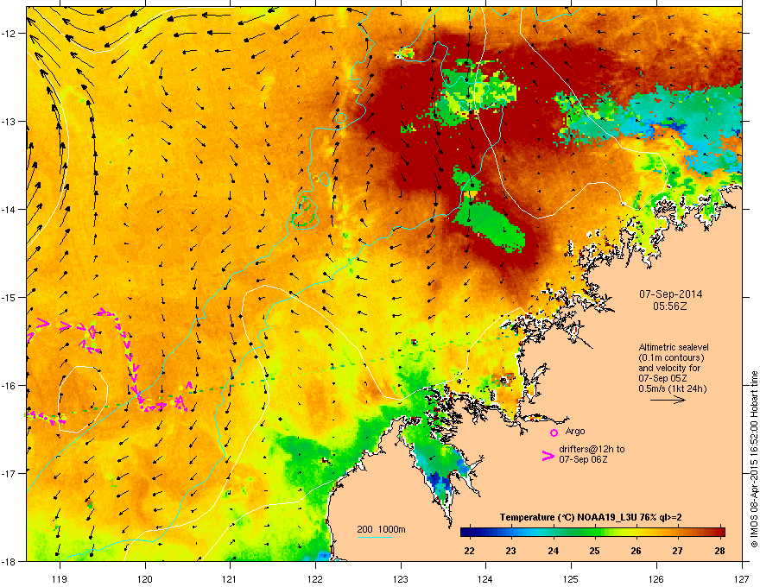
Task: Click the '0.5m/s (1kt 24h)' label
Action: (x=673, y=388)
